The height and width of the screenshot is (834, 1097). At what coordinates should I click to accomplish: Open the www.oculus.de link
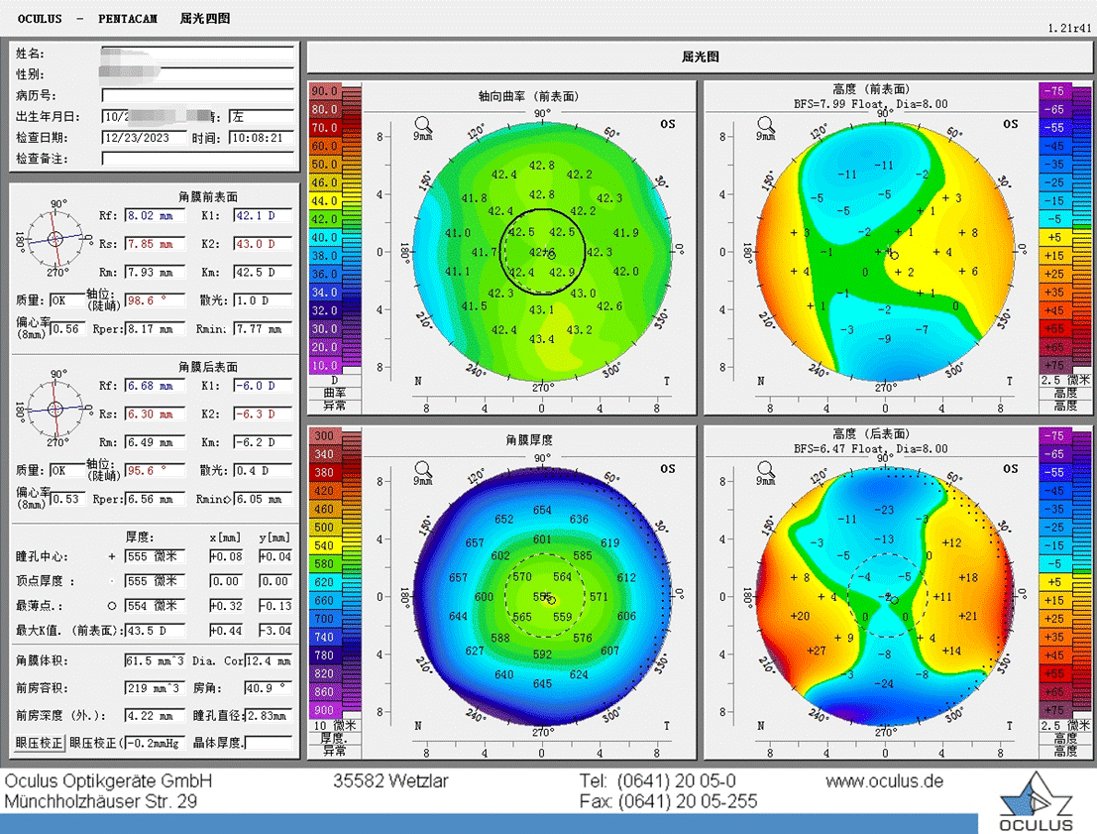(x=884, y=780)
